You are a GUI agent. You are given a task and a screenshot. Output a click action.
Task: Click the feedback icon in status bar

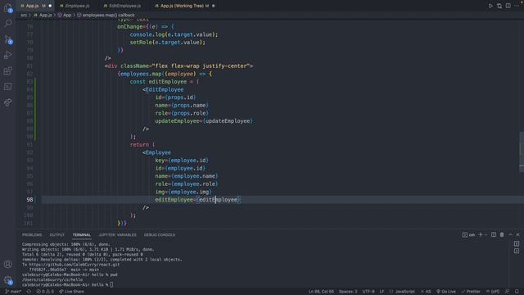click(508, 292)
